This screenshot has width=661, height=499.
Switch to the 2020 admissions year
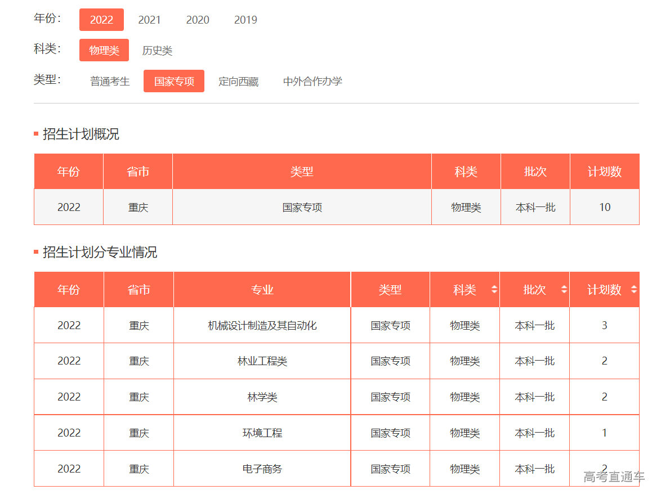click(198, 20)
